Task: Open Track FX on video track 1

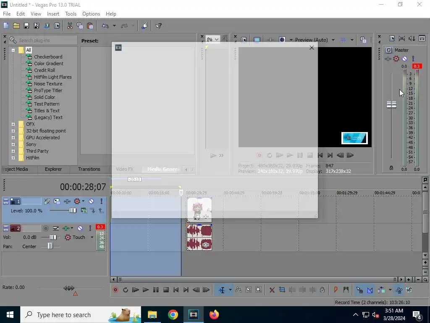Action: tap(67, 201)
